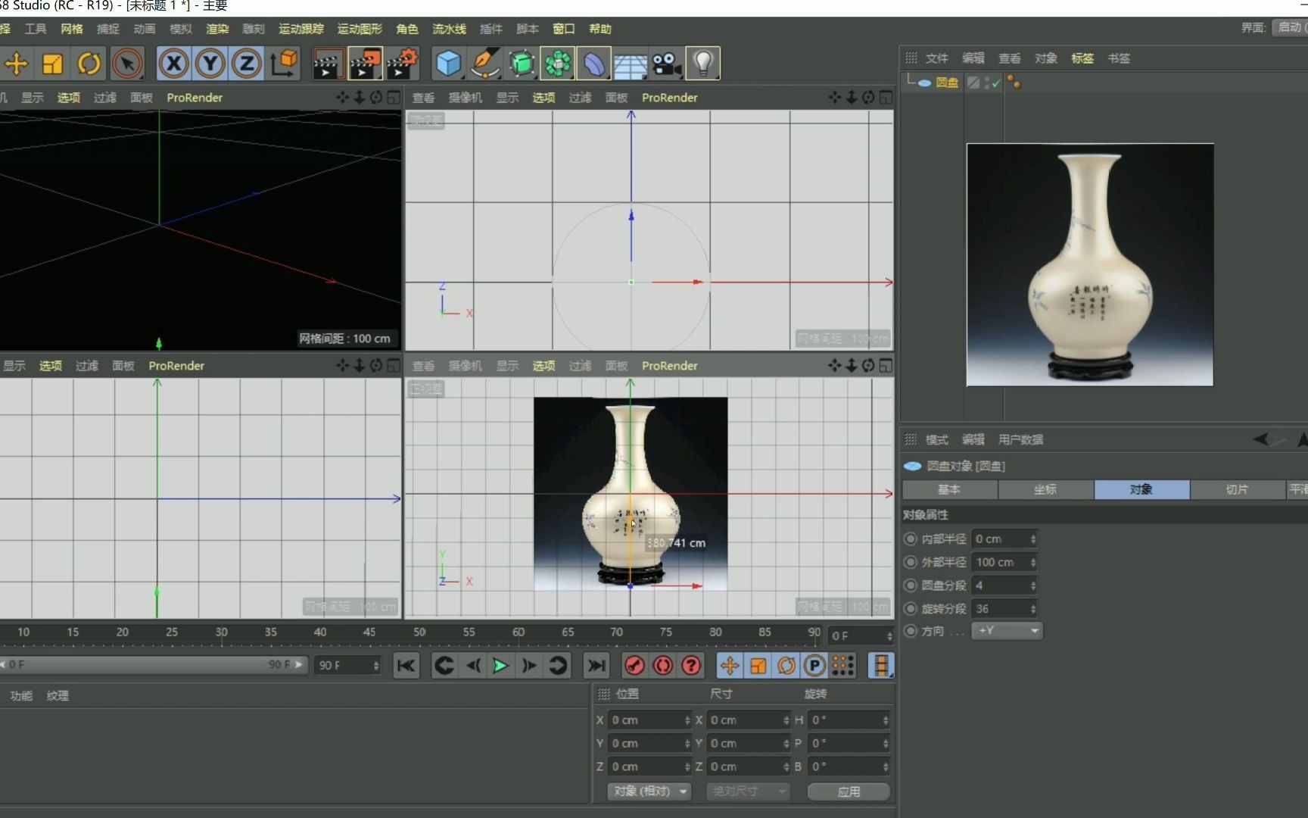The width and height of the screenshot is (1308, 818).
Task: Open the 绝对尺寸 size dropdown
Action: (748, 791)
